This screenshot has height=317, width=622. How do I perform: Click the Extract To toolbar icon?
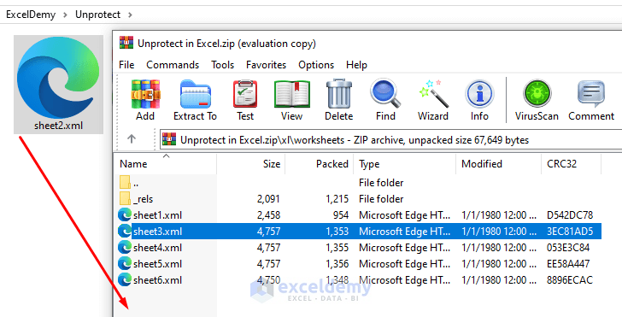click(x=195, y=95)
